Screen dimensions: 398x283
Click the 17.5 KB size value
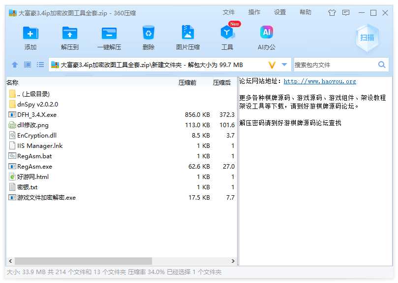pos(199,198)
